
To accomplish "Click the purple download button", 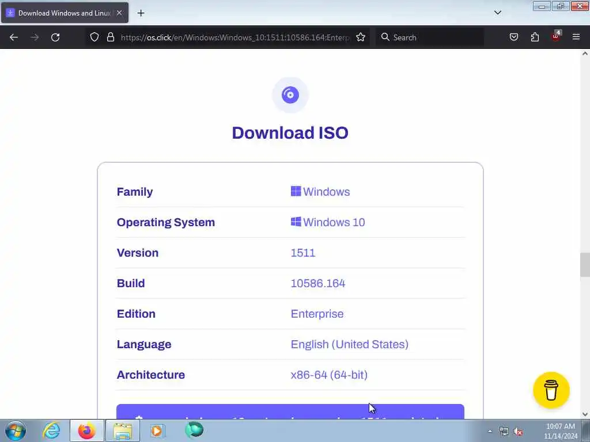I will (290, 411).
